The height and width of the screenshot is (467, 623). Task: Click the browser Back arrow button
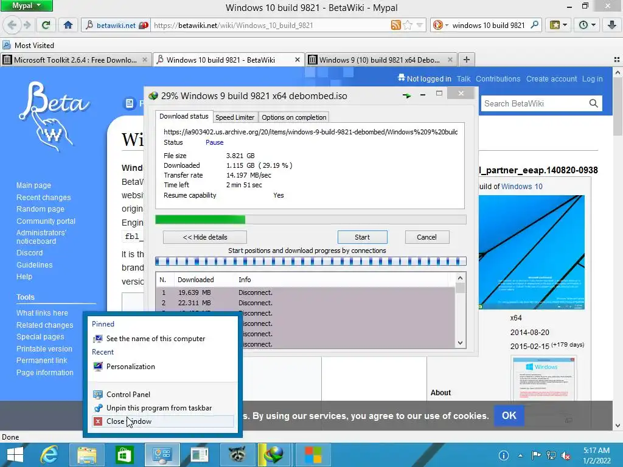[x=12, y=25]
